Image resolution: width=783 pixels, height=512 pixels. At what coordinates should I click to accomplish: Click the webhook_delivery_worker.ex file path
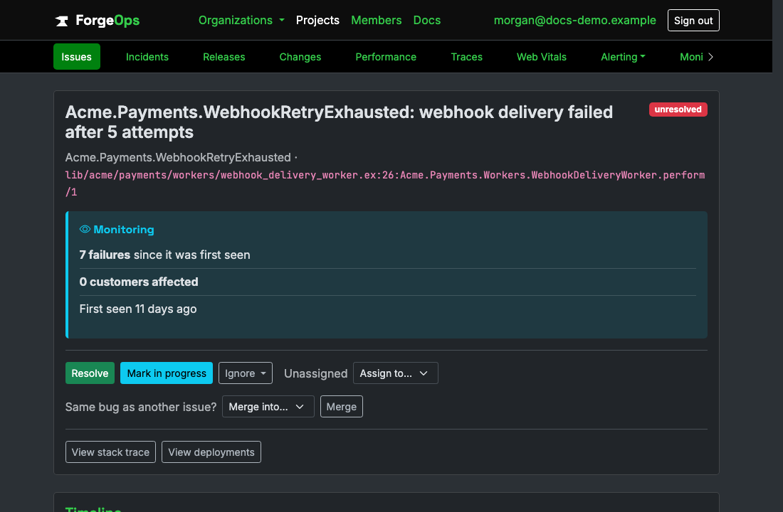384,183
